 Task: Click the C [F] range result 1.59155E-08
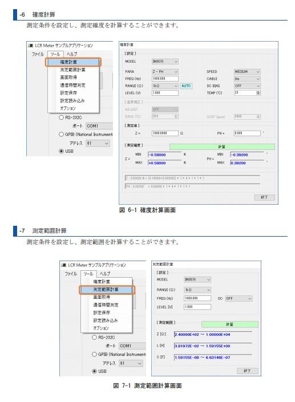[213, 358]
